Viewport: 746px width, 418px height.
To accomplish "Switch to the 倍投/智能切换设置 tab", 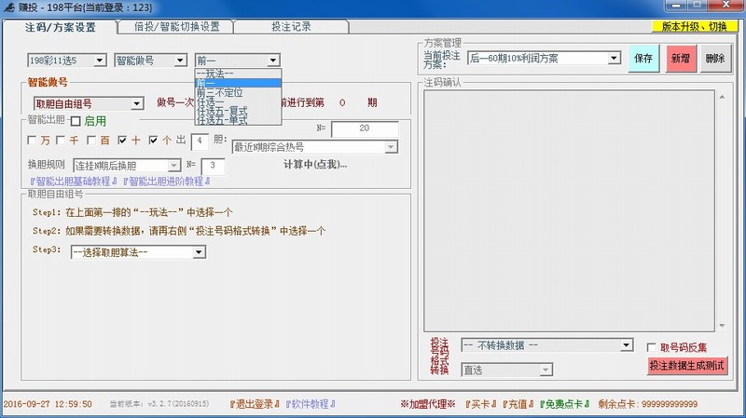I will coord(176,27).
